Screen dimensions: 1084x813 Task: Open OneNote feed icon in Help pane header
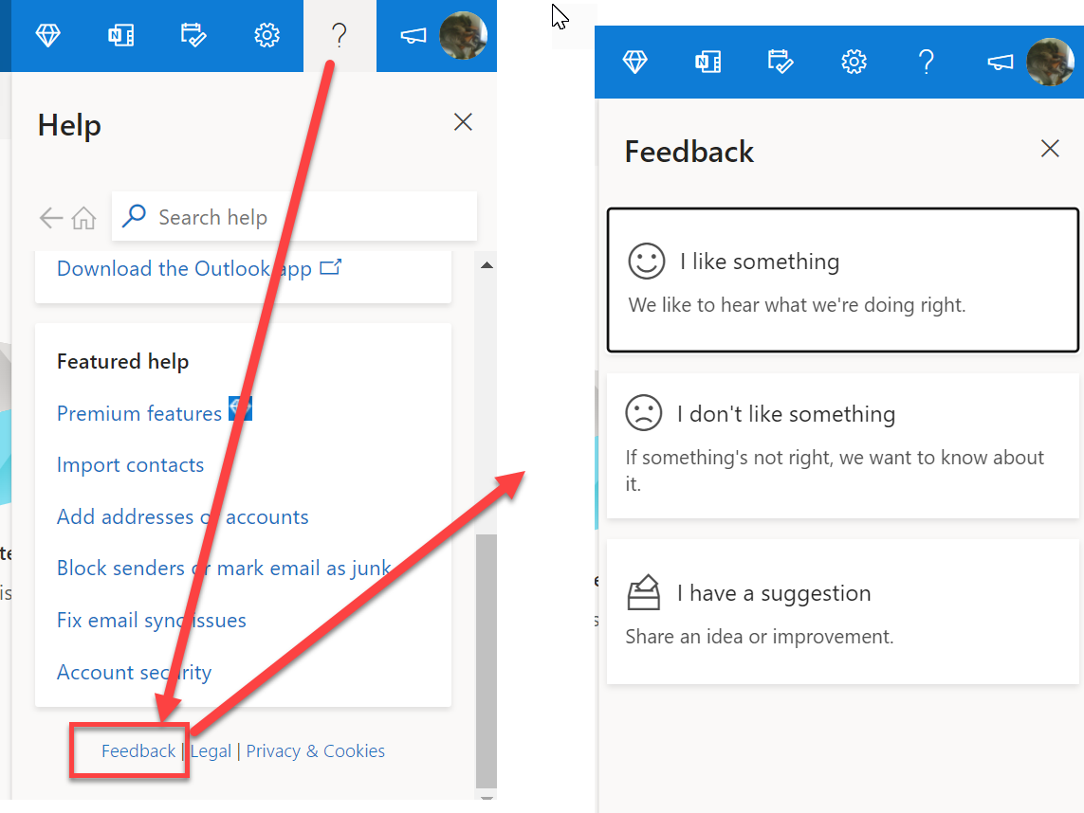[x=121, y=34]
